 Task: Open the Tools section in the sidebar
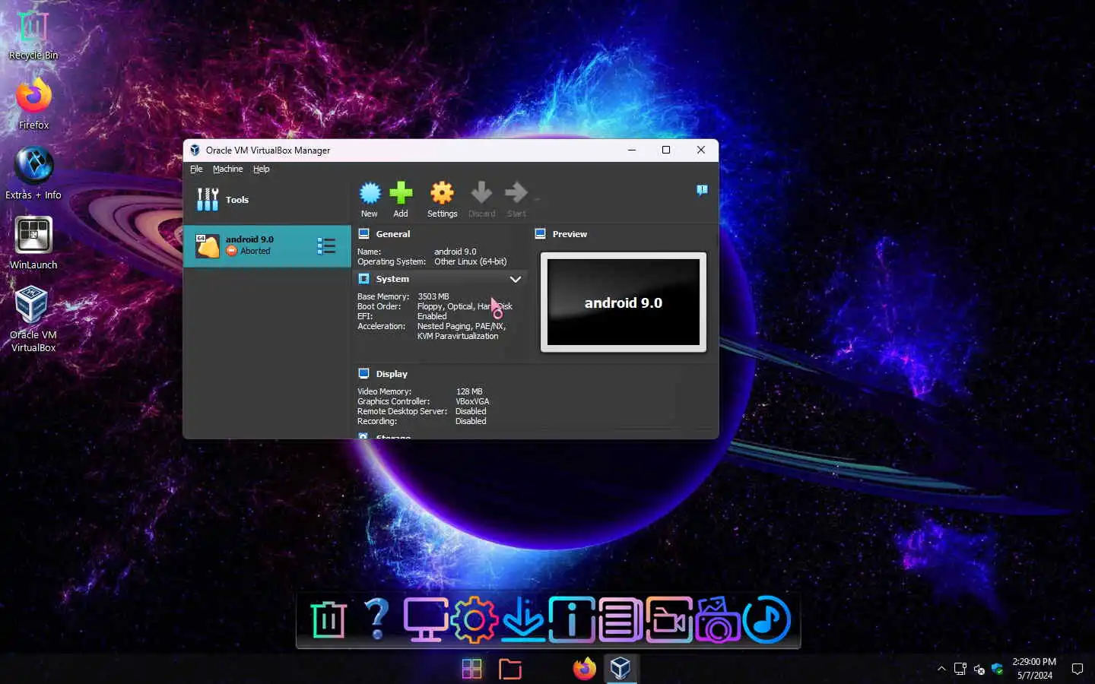[267, 200]
